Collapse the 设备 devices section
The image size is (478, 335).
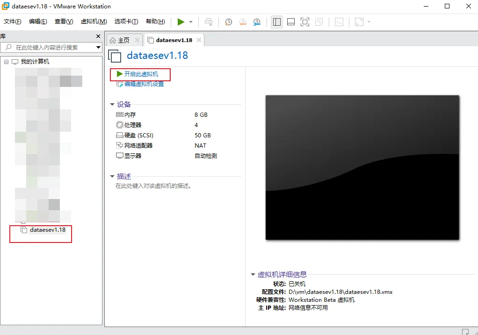point(112,105)
